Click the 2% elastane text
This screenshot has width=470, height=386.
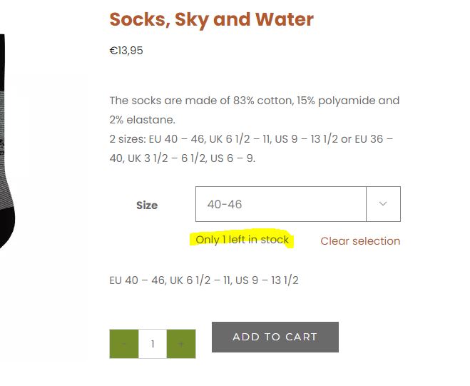[142, 119]
